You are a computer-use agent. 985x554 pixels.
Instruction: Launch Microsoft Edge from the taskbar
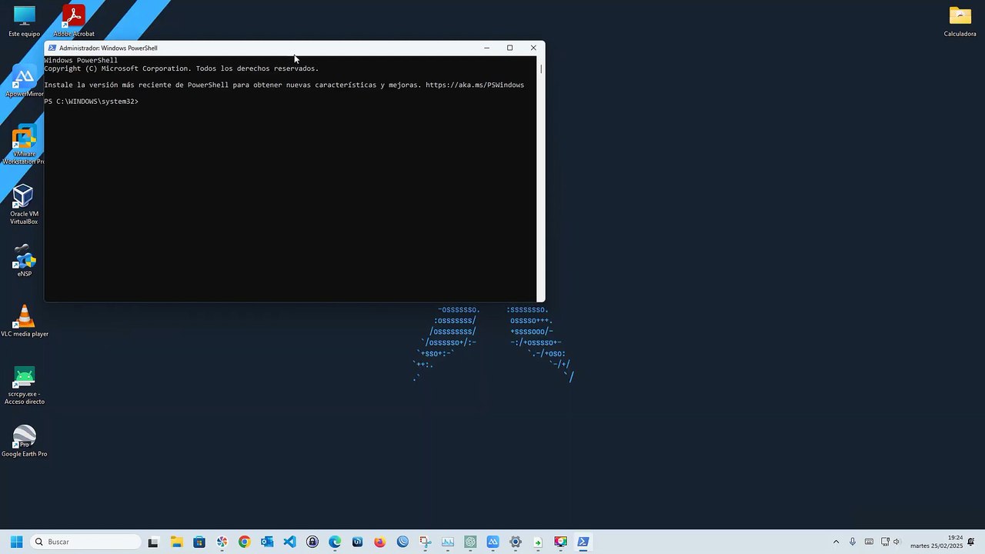point(335,542)
